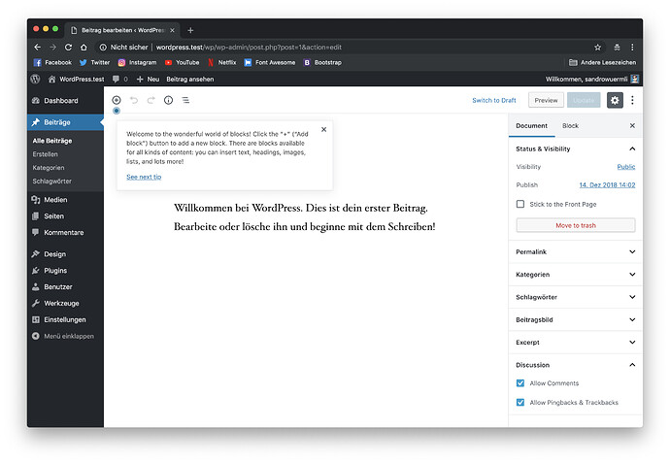Viewport: 670px width, 462px height.
Task: Open Chrome three-dot menu
Action: click(632, 47)
